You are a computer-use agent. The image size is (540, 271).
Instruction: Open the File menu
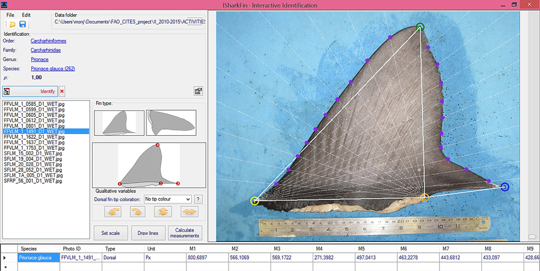tap(10, 15)
